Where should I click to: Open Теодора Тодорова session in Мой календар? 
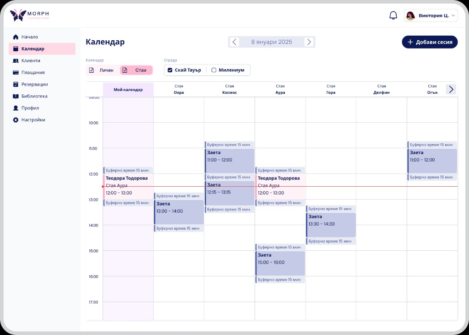point(128,186)
